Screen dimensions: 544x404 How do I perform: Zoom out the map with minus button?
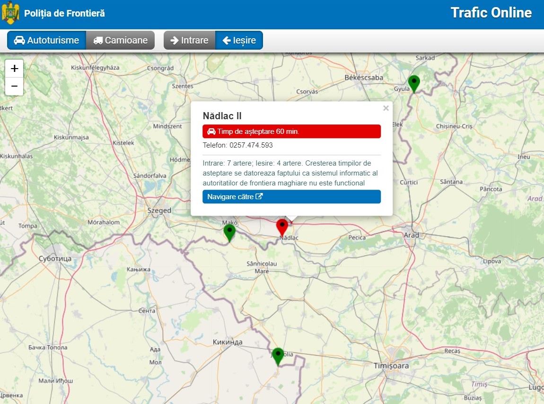pyautogui.click(x=14, y=86)
